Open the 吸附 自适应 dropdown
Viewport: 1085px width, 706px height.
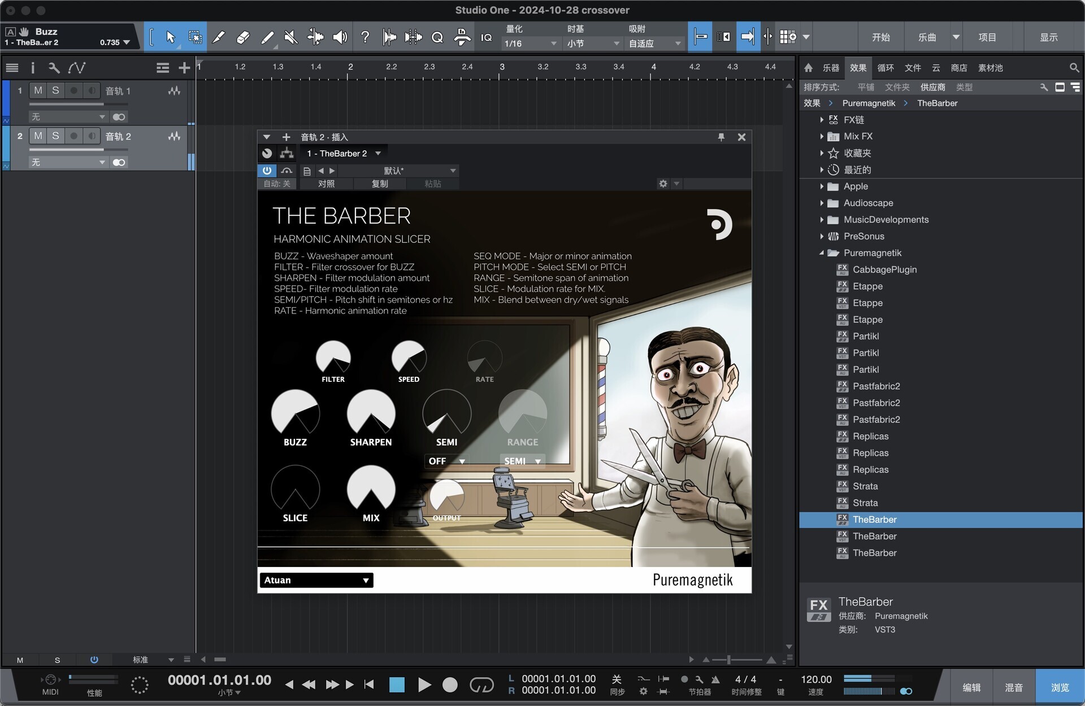(654, 43)
